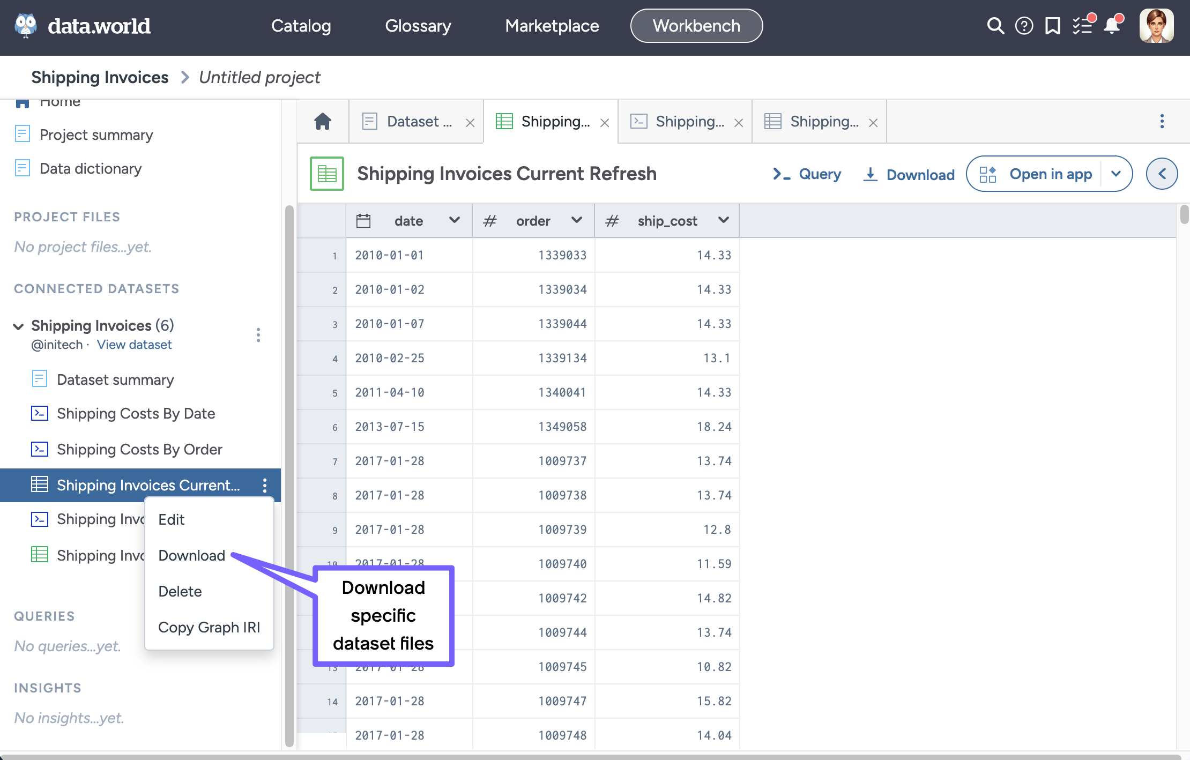Click the green table icon beside the title
Viewport: 1190px width, 760px height.
[327, 174]
